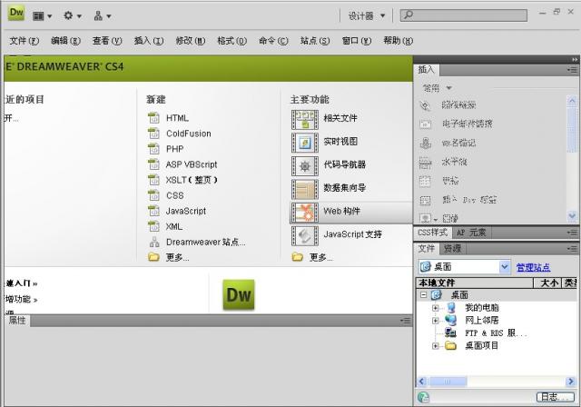Click the 管理站点 link
The image size is (581, 407).
[x=533, y=267]
